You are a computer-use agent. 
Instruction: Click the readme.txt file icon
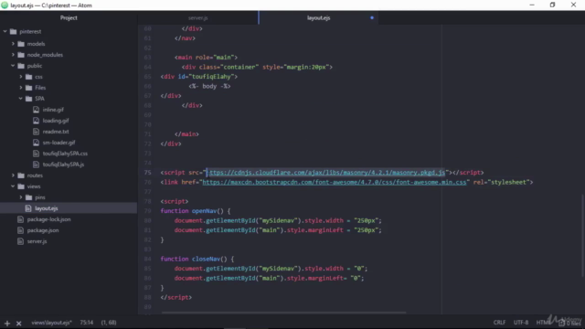tap(37, 132)
